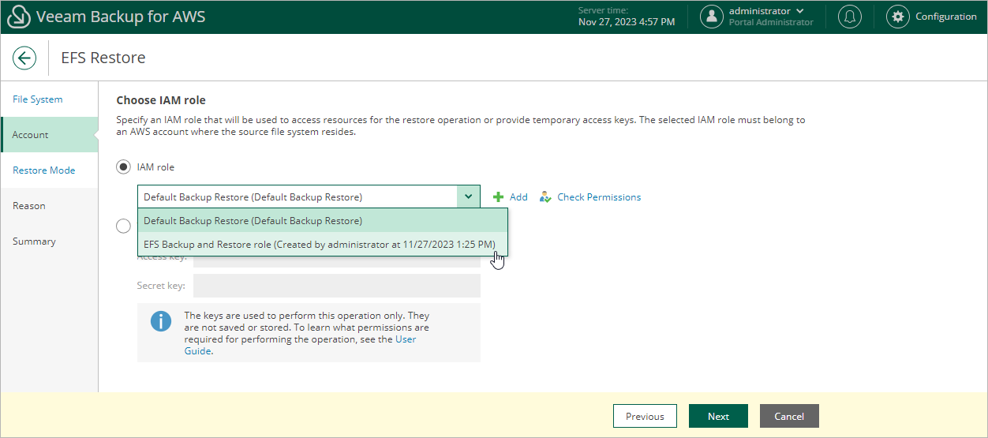Viewport: 988px width, 438px height.
Task: Click the Configuration label
Action: pos(946,17)
